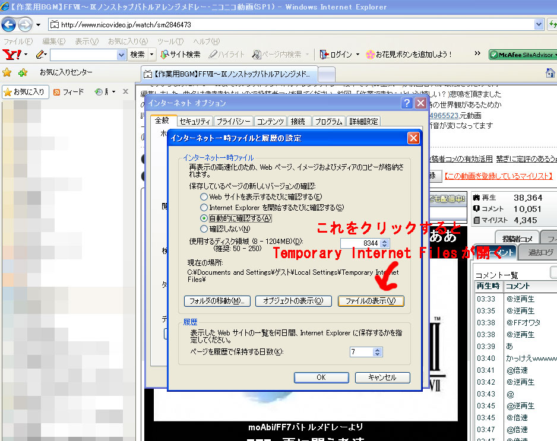Switch to the プログラム tab

click(328, 122)
